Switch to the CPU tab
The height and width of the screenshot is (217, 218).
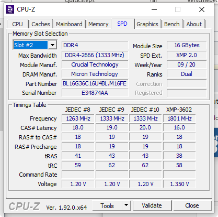[x=17, y=24]
